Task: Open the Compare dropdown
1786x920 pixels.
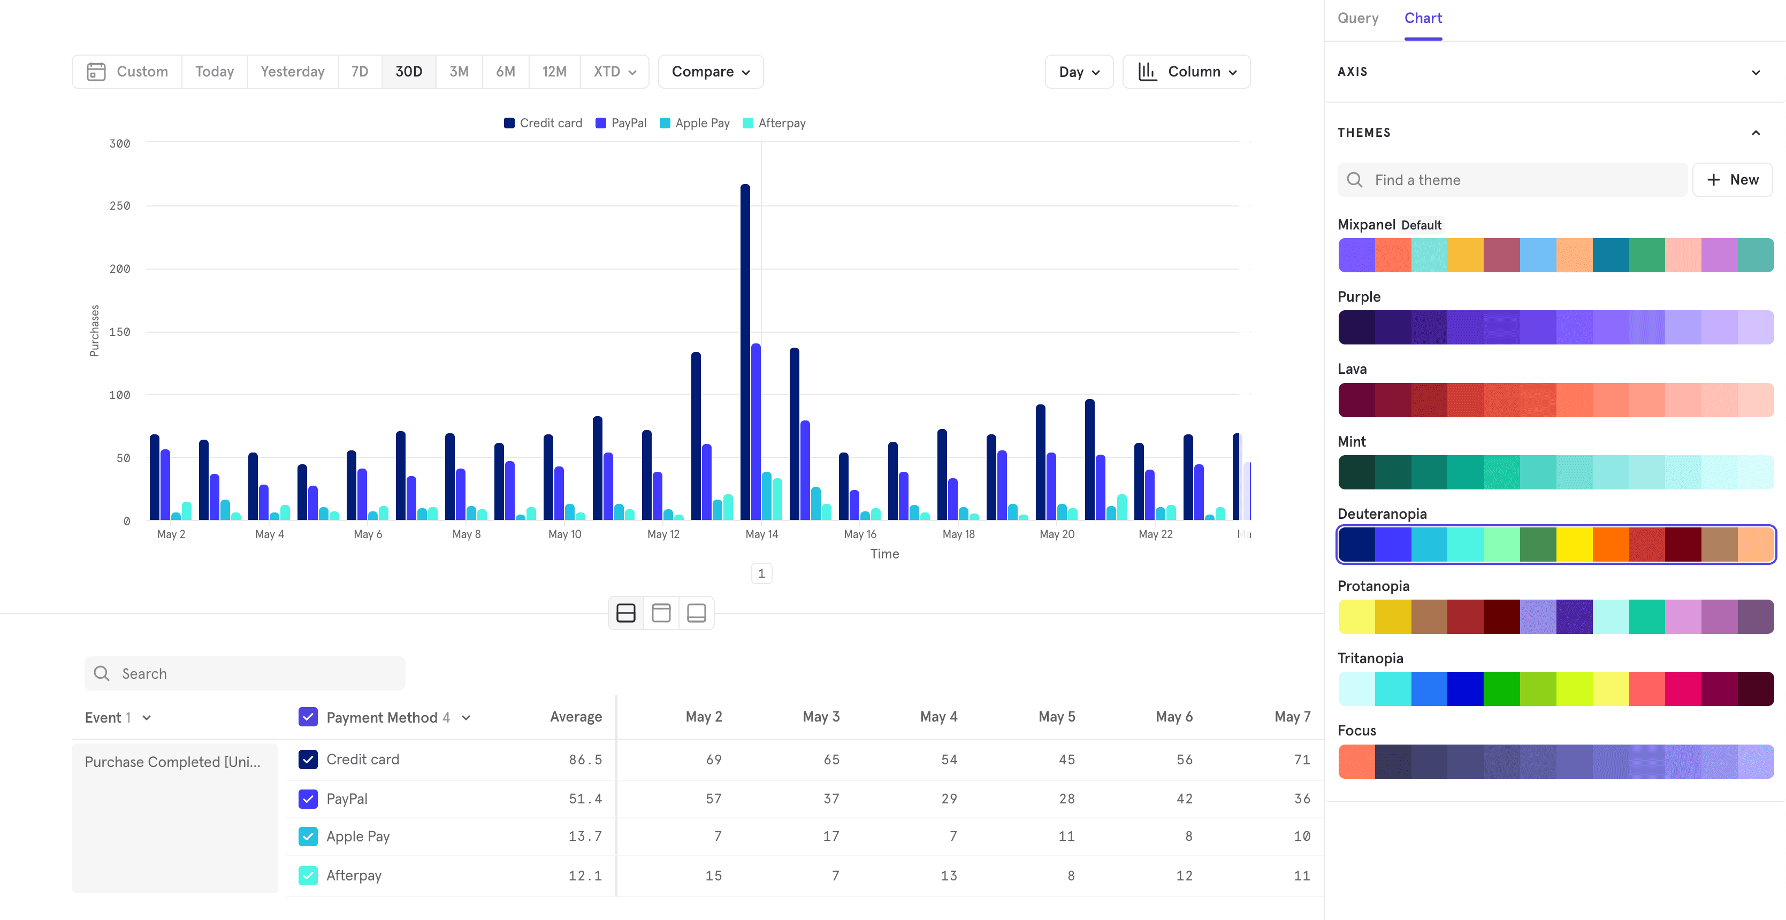Action: click(x=710, y=72)
